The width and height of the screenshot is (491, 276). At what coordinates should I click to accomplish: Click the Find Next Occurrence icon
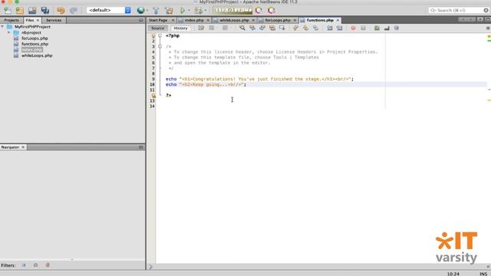click(262, 28)
